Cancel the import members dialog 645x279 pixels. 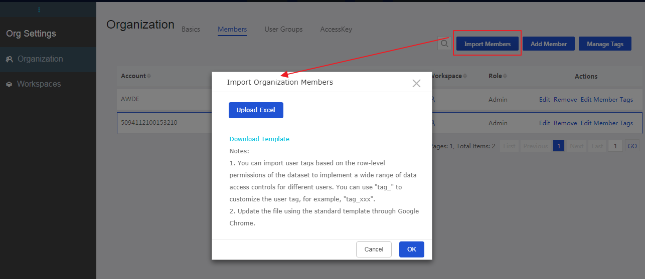[374, 249]
